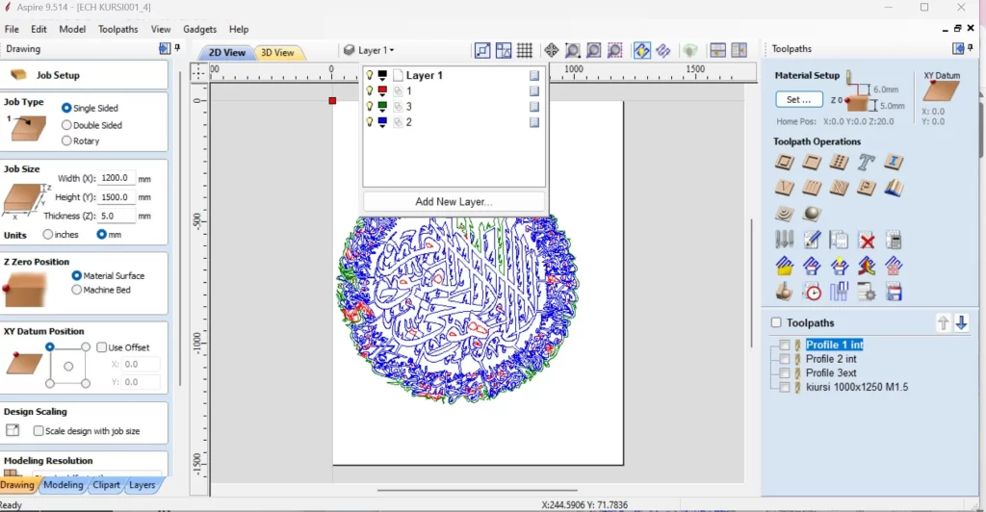Click the Delete toolpath red X icon
The image size is (986, 512).
click(867, 240)
